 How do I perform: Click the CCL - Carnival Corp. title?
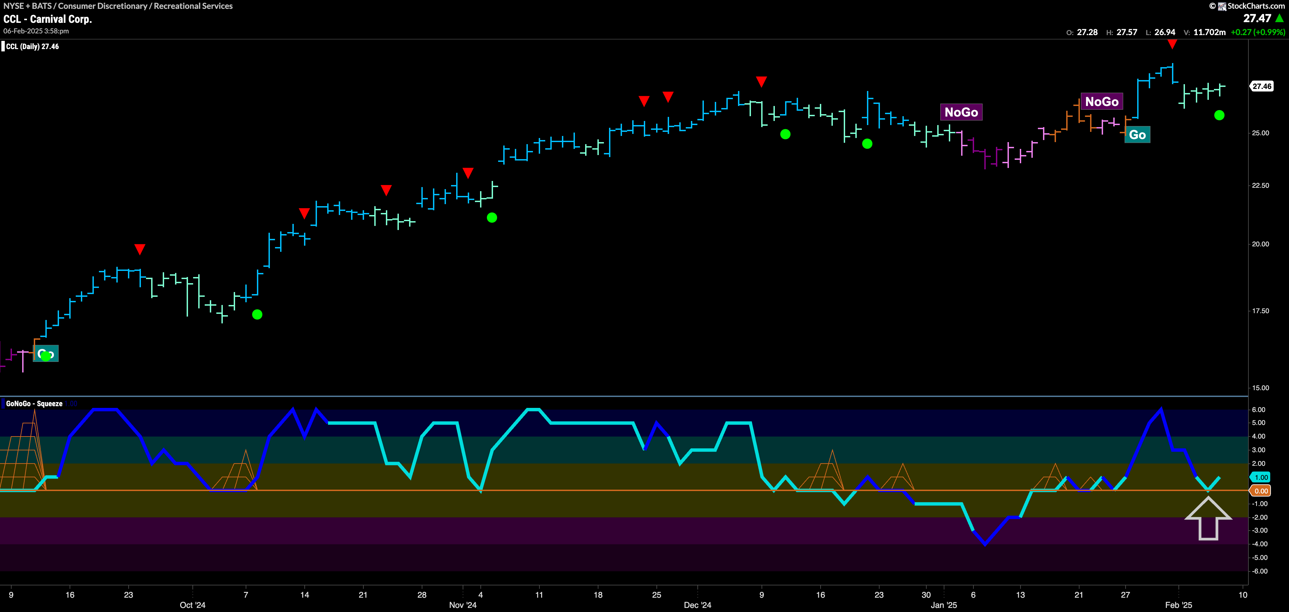click(x=47, y=19)
